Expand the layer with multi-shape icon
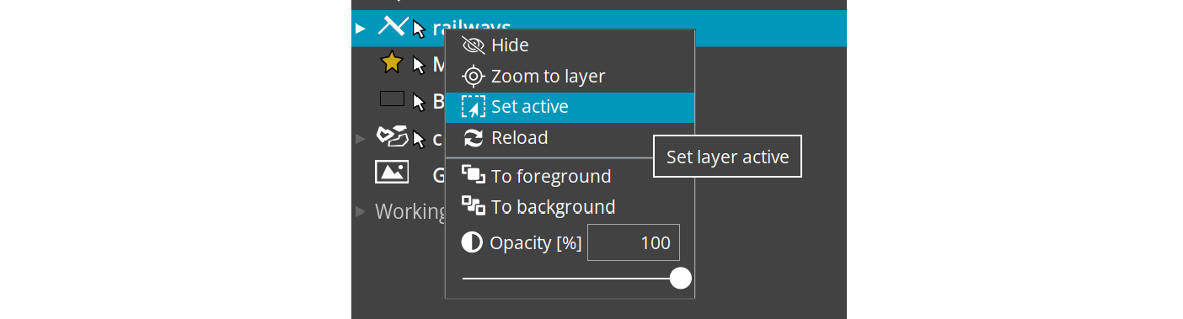 (361, 137)
